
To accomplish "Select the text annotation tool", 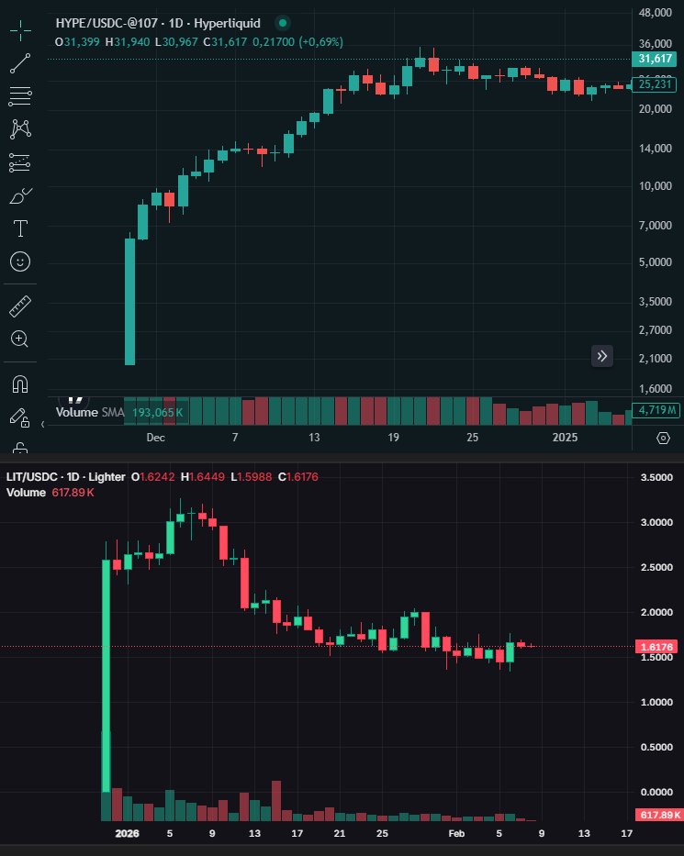I will pos(20,228).
